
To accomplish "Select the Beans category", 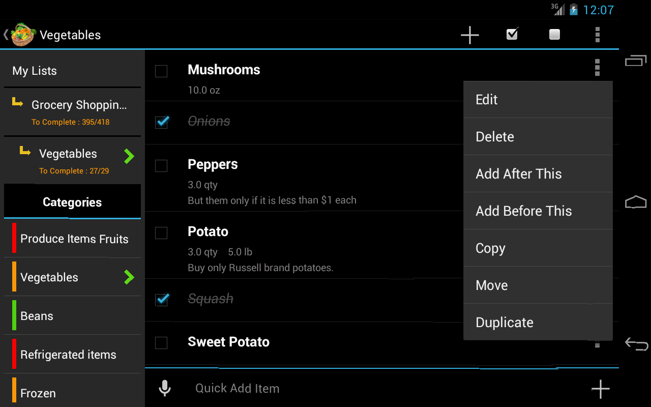I will click(37, 315).
